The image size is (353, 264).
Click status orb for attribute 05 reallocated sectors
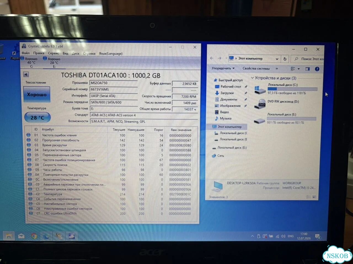29,155
